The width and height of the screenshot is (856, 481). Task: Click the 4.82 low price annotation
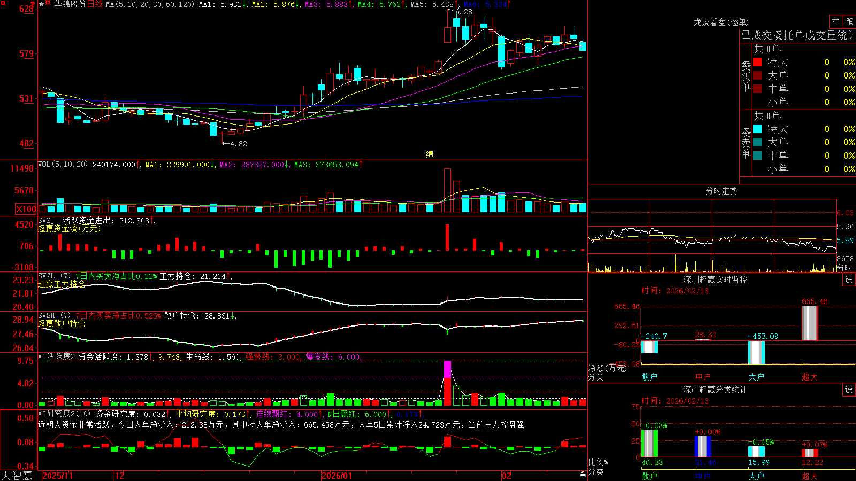coord(238,144)
